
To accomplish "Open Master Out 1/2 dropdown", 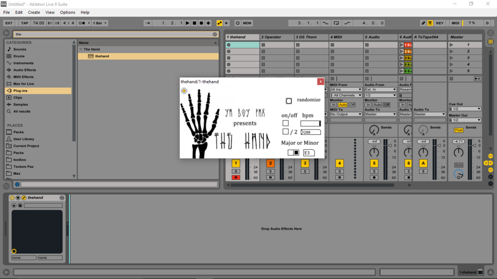I will 465,120.
